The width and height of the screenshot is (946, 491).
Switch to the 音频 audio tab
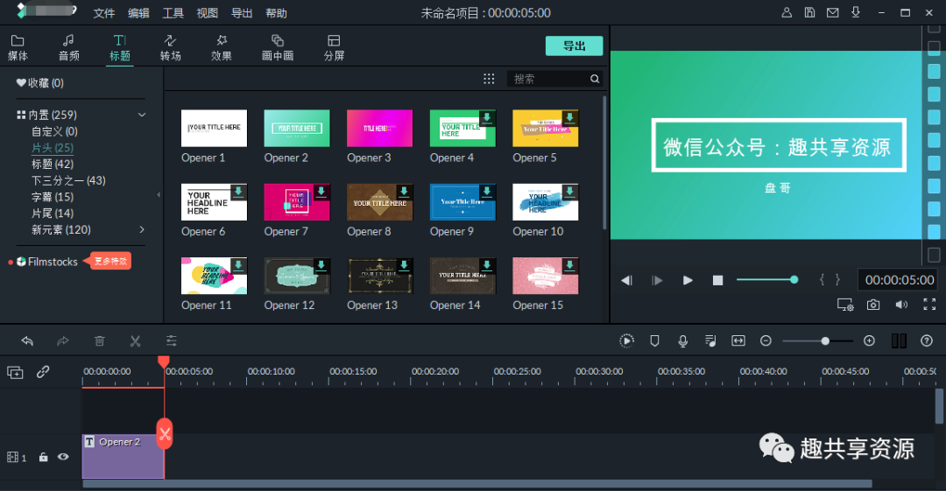(69, 47)
